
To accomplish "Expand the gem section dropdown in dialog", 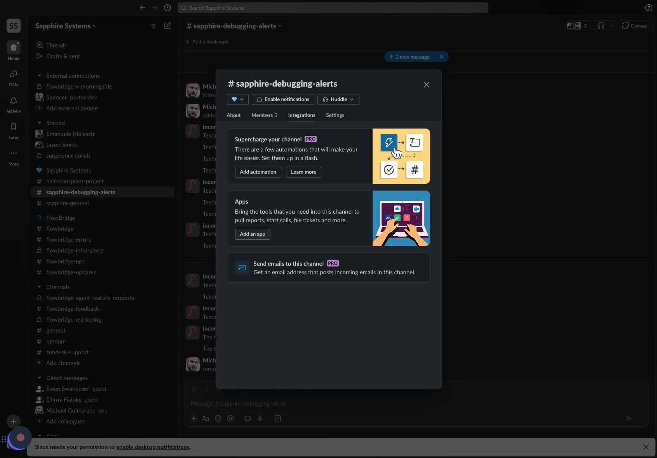I will (x=237, y=99).
